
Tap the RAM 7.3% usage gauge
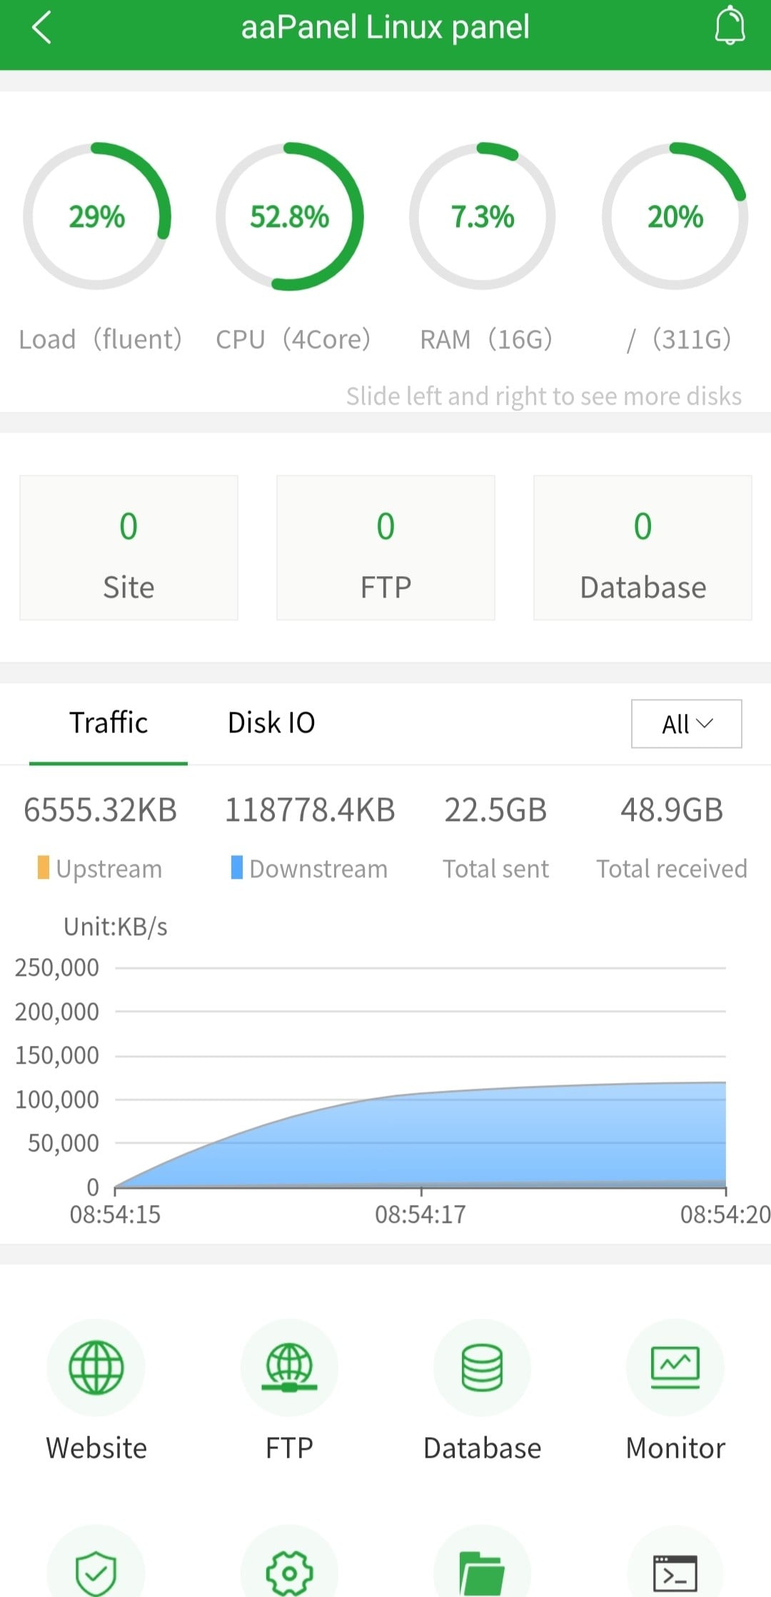[483, 216]
